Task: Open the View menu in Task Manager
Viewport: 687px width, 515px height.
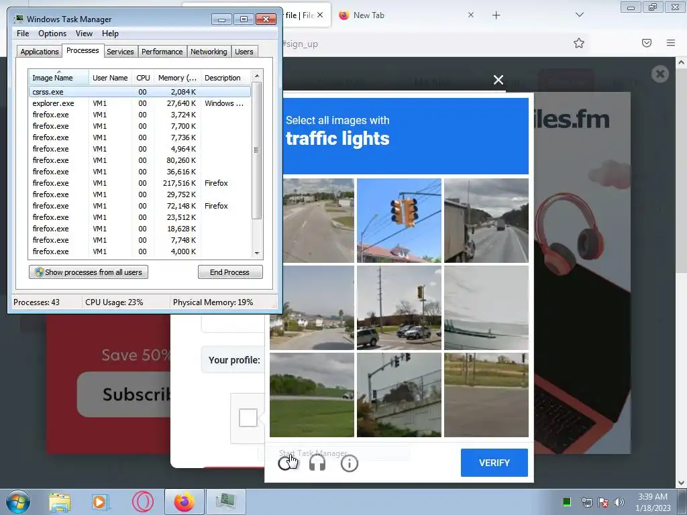Action: 84,34
